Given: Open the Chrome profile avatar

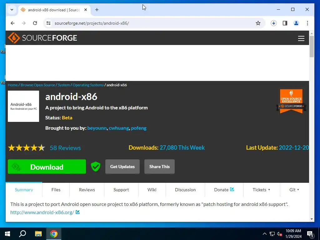Looking at the screenshot, I should tap(296, 23).
